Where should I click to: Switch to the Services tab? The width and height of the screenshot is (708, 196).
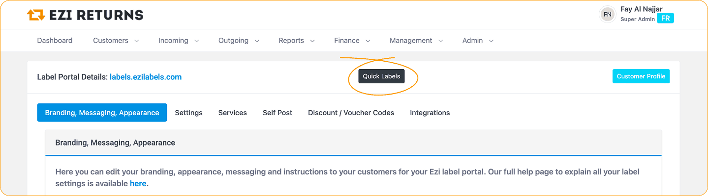pyautogui.click(x=232, y=113)
